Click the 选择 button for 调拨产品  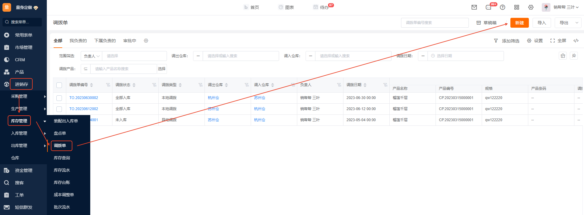click(162, 69)
